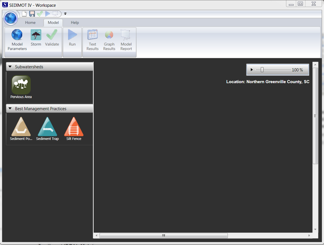Click the play arrow beside zoom slider
The width and height of the screenshot is (324, 245).
pos(252,70)
